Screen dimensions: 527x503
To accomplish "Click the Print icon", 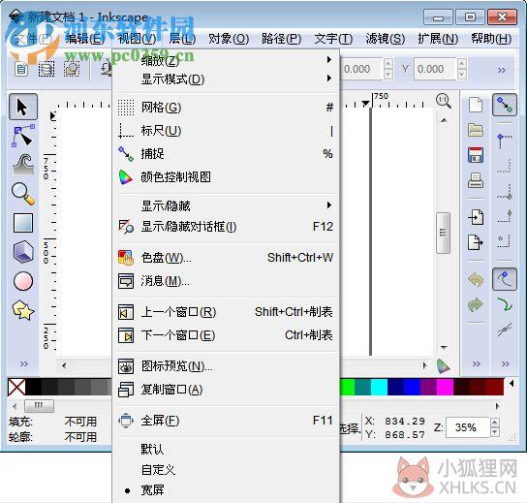I will coord(476,180).
